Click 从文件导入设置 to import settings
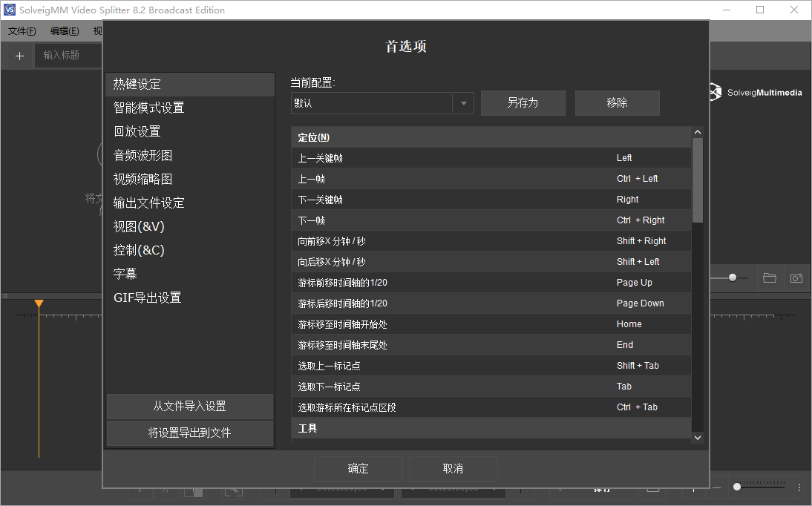 pos(190,407)
